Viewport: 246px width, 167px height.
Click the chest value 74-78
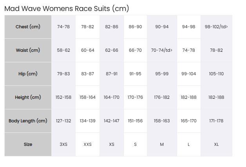[63, 27]
